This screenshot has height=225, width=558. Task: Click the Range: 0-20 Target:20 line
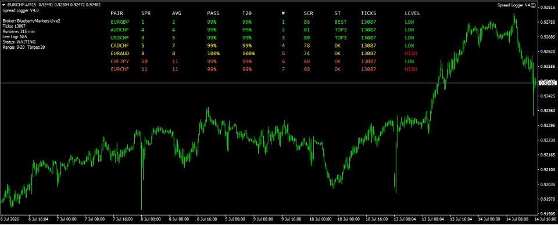pos(23,47)
